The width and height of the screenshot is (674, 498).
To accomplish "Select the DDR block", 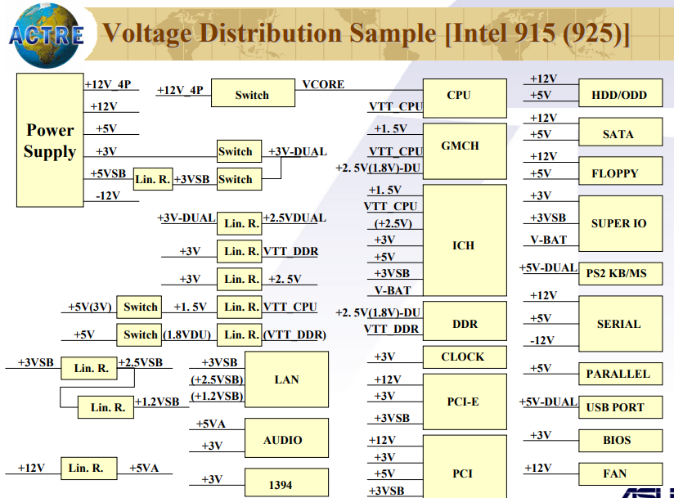I will [x=465, y=321].
